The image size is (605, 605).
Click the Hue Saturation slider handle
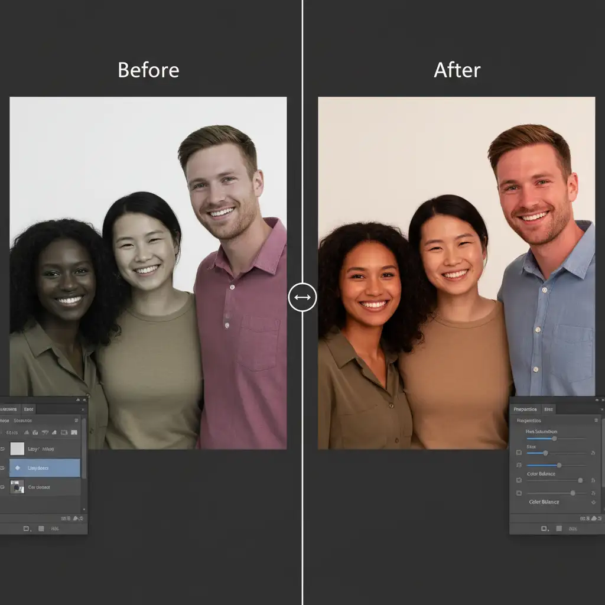coord(554,438)
